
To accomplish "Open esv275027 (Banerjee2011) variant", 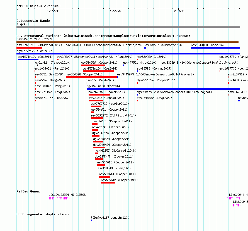I will pyautogui.click(x=77, y=57).
